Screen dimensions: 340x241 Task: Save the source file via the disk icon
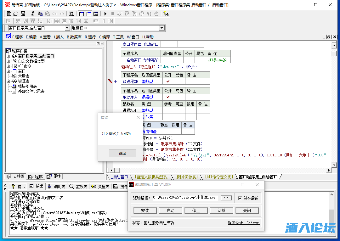[23, 14]
